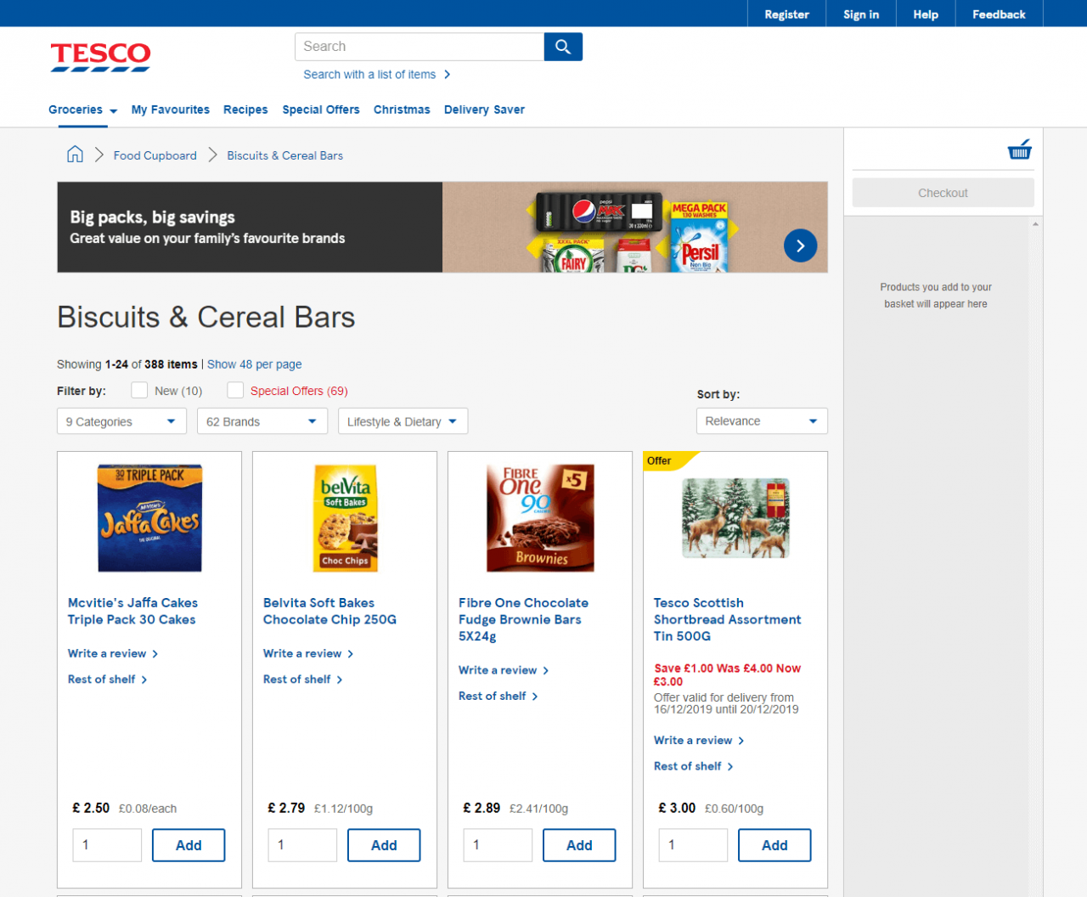Open the Sort by Relevance dropdown
1087x897 pixels.
click(x=761, y=420)
